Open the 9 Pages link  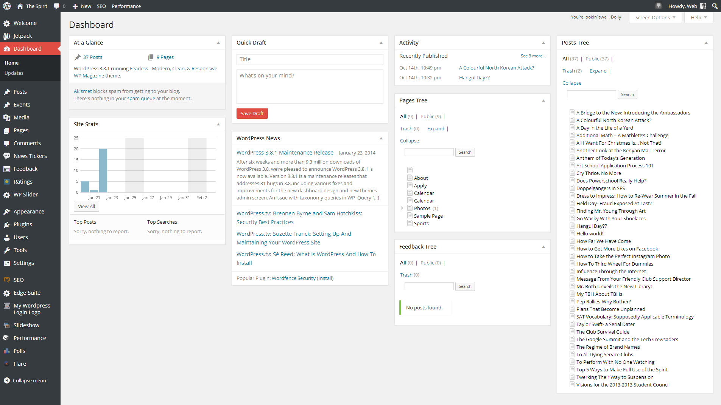click(165, 57)
